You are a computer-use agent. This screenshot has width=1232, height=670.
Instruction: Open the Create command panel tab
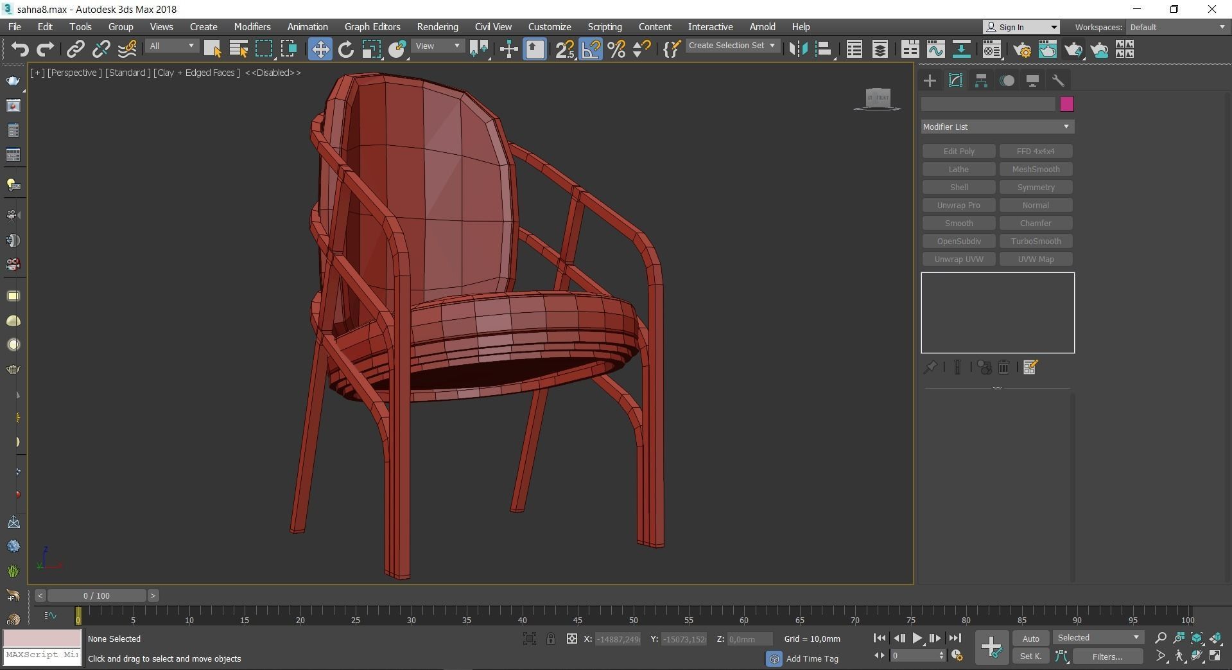pos(930,80)
